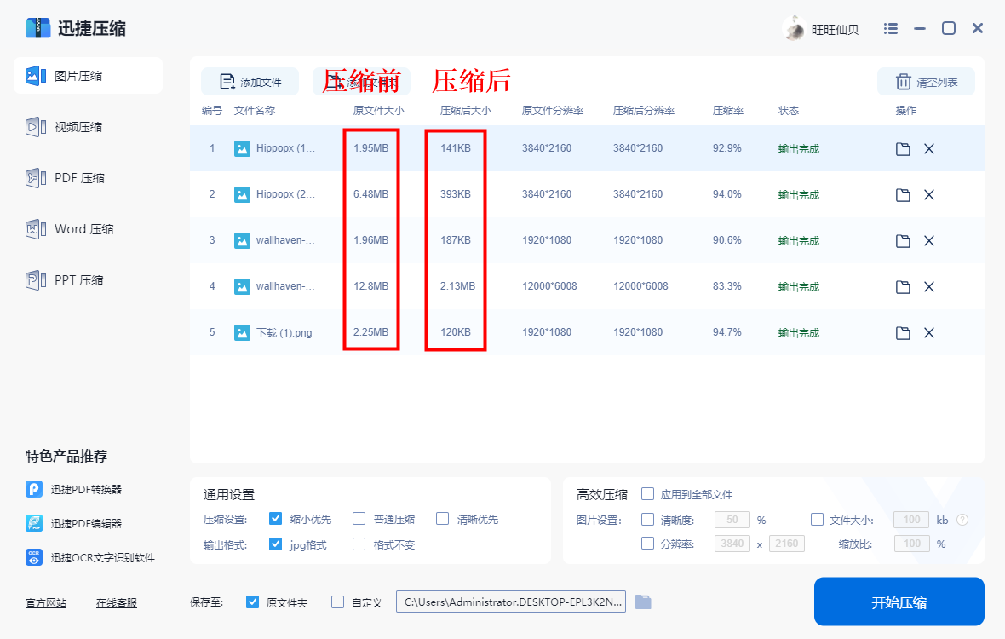This screenshot has height=639, width=1005.
Task: Open the list menu icon near user avatar
Action: tap(890, 27)
